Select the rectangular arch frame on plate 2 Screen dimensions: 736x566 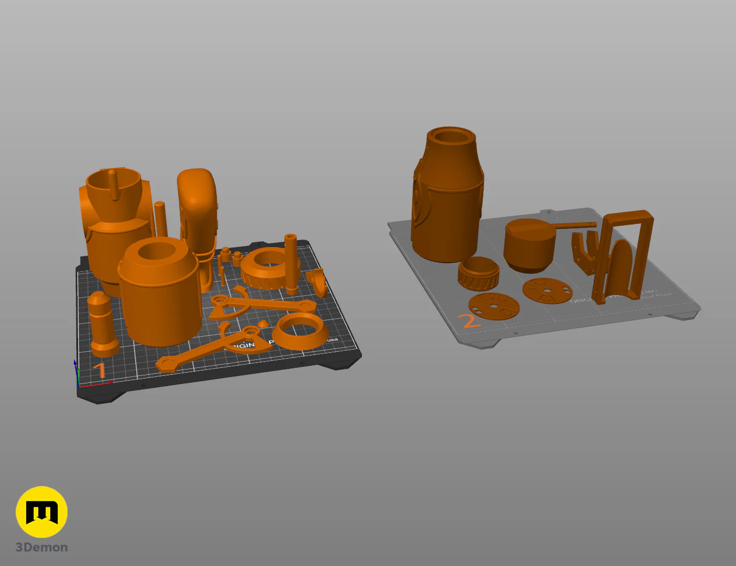pos(623,258)
